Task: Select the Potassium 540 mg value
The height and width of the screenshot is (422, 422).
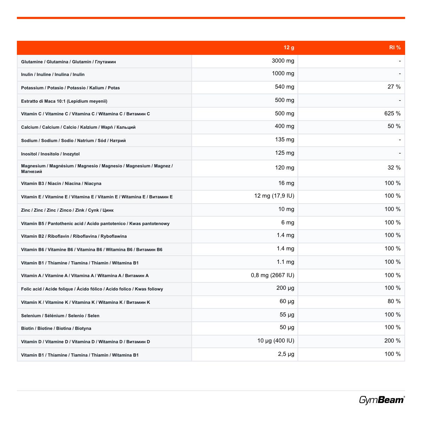Action: 284,87
